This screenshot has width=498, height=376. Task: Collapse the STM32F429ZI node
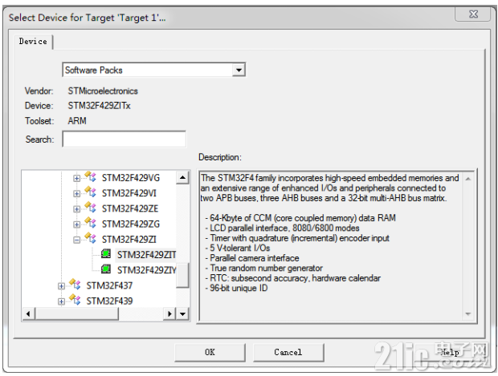click(x=76, y=240)
